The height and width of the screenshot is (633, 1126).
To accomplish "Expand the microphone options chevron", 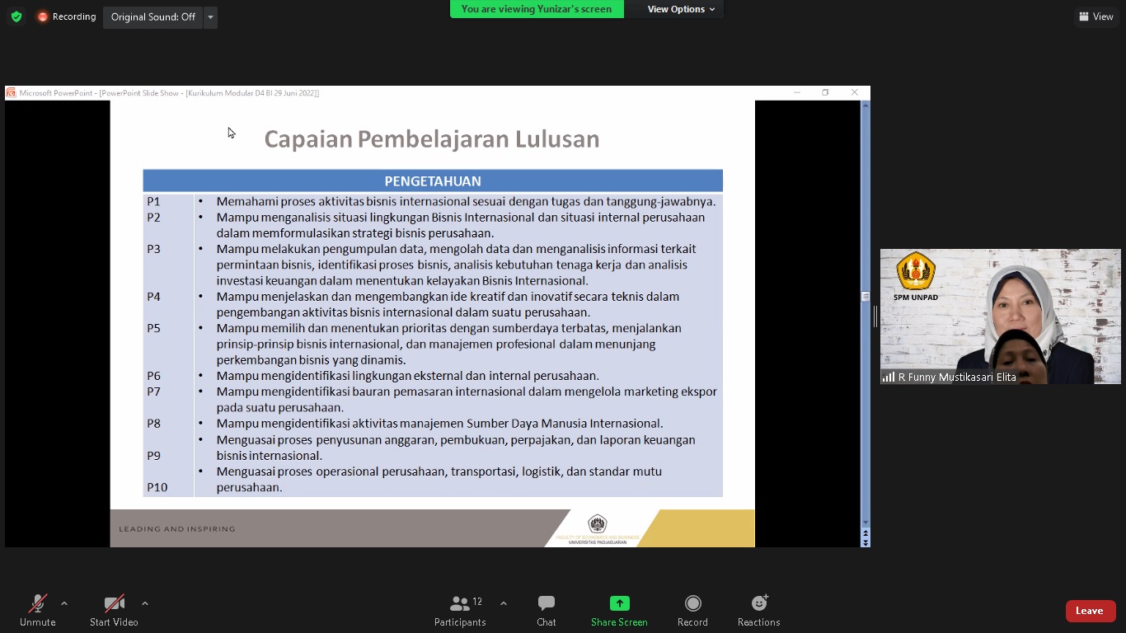I will [64, 602].
